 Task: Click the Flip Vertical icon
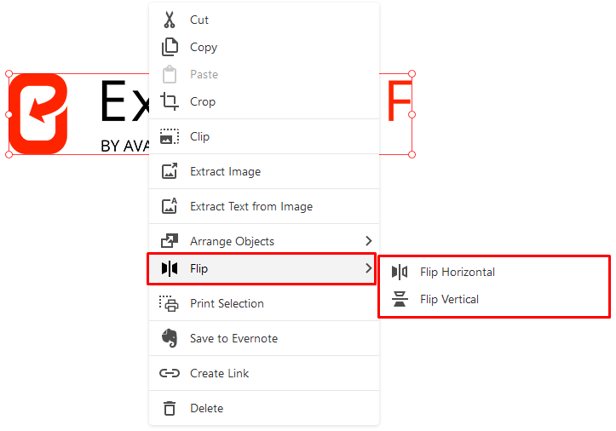click(400, 299)
